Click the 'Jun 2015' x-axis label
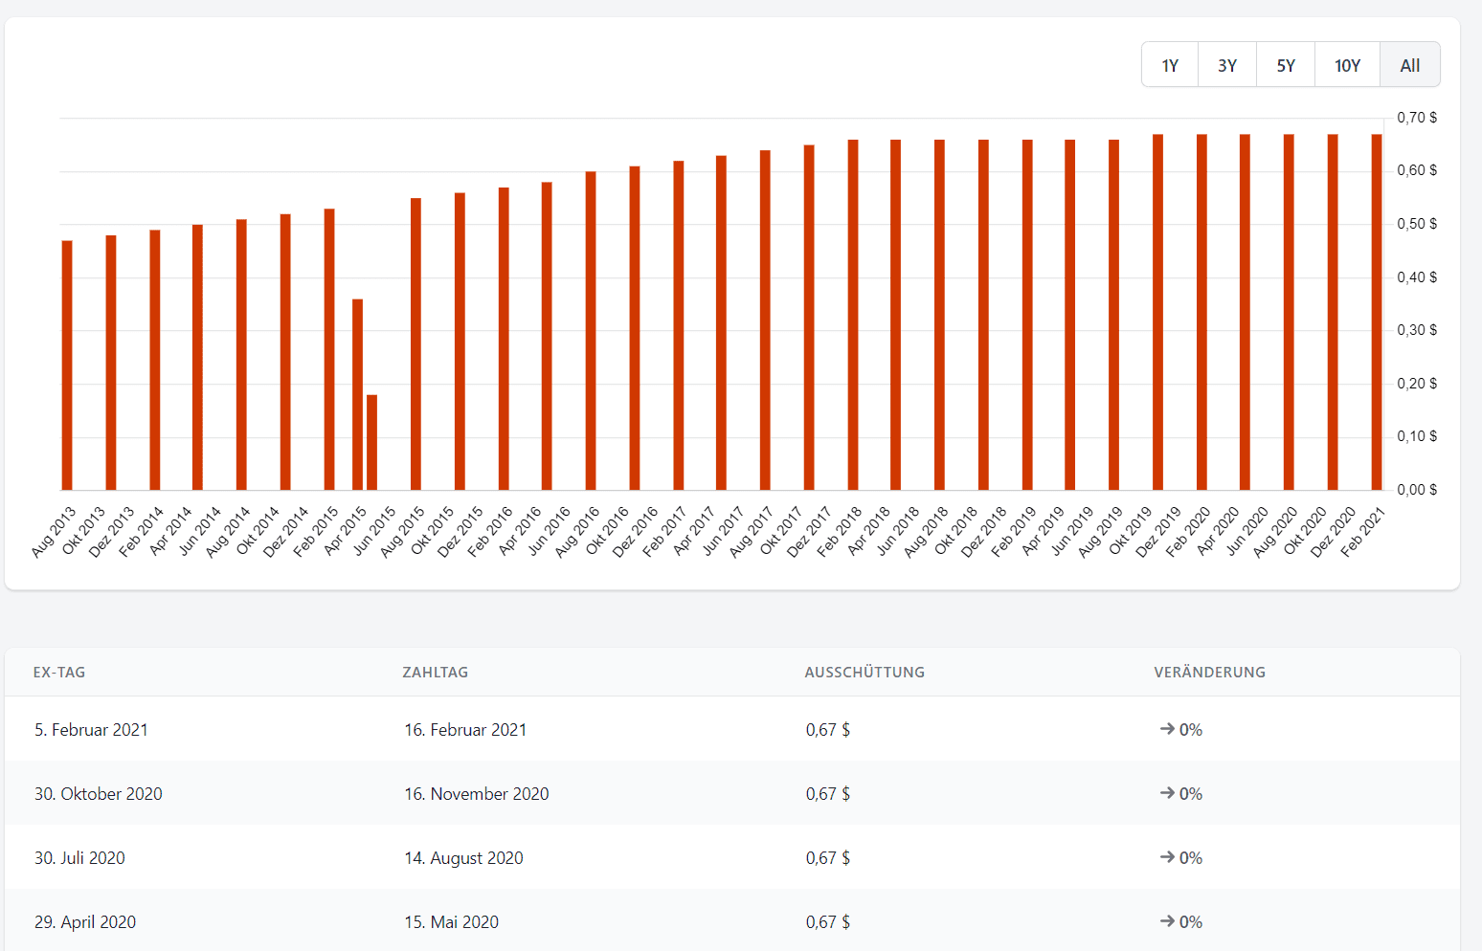The height and width of the screenshot is (951, 1482). [x=374, y=532]
